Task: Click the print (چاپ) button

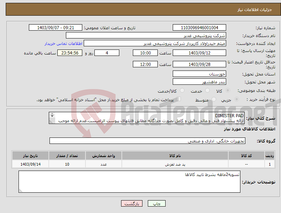Action: (157, 203)
